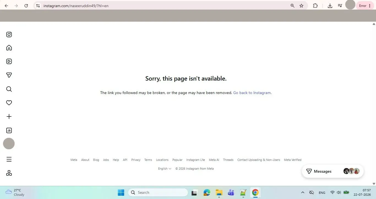
Task: Create a new post with plus icon
Action: pos(9,116)
